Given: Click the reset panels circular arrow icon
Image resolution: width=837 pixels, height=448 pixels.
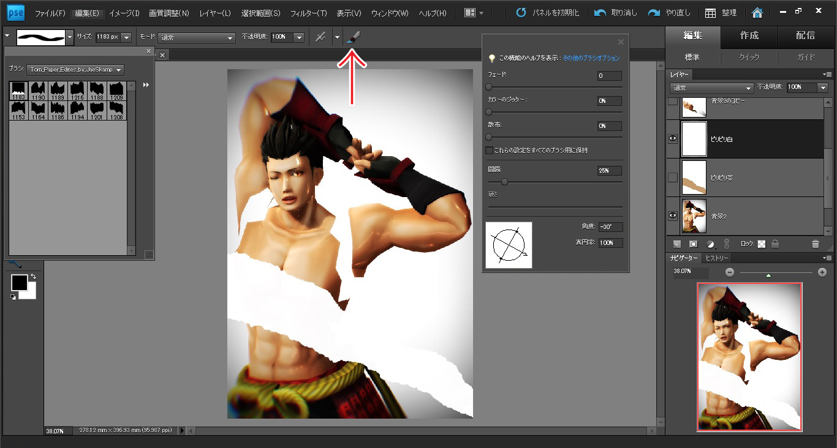Looking at the screenshot, I should pos(521,13).
